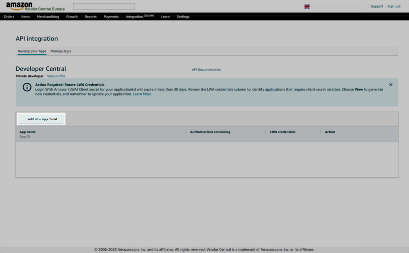The width and height of the screenshot is (409, 253).
Task: Open the API Documentation link
Action: pos(207,70)
